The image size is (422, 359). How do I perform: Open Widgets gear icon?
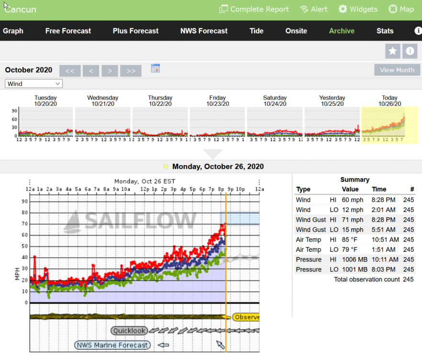(343, 9)
